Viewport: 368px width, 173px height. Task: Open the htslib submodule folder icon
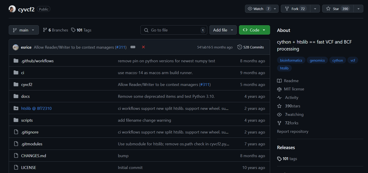[16, 108]
